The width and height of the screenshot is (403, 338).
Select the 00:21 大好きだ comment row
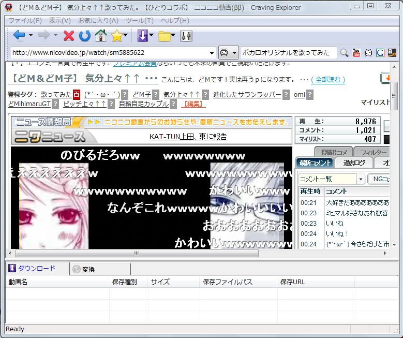coord(345,203)
